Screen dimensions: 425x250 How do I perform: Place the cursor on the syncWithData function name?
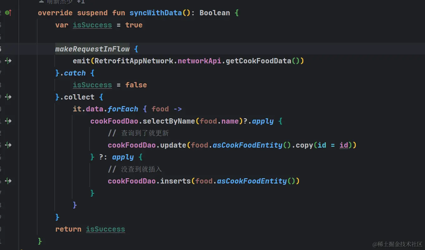(x=156, y=13)
